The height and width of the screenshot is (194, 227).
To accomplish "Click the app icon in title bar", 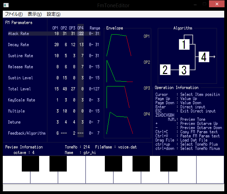I will [x=6, y=5].
